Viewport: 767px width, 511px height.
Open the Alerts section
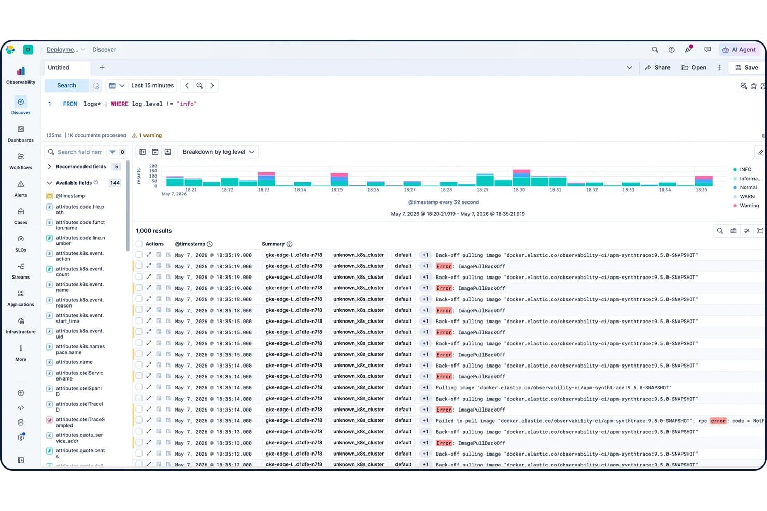[x=21, y=189]
